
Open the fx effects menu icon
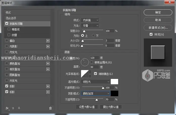coord(7,108)
